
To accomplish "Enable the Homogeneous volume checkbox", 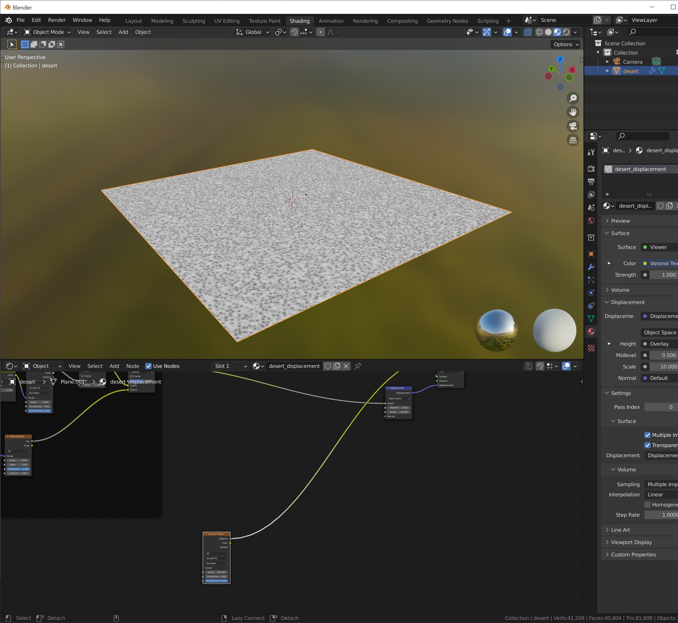I will (647, 505).
